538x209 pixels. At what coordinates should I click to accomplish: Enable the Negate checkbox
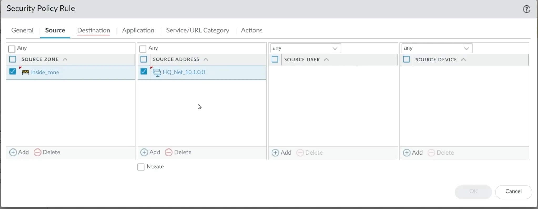pyautogui.click(x=141, y=167)
